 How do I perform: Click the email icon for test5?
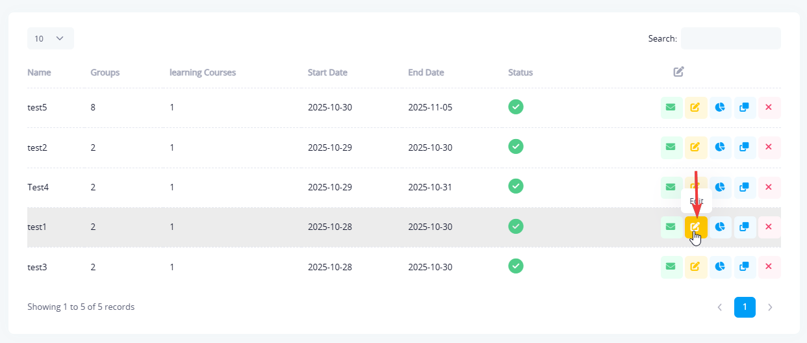(671, 108)
